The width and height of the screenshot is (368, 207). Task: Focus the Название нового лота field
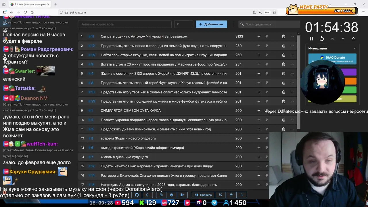coord(125,24)
